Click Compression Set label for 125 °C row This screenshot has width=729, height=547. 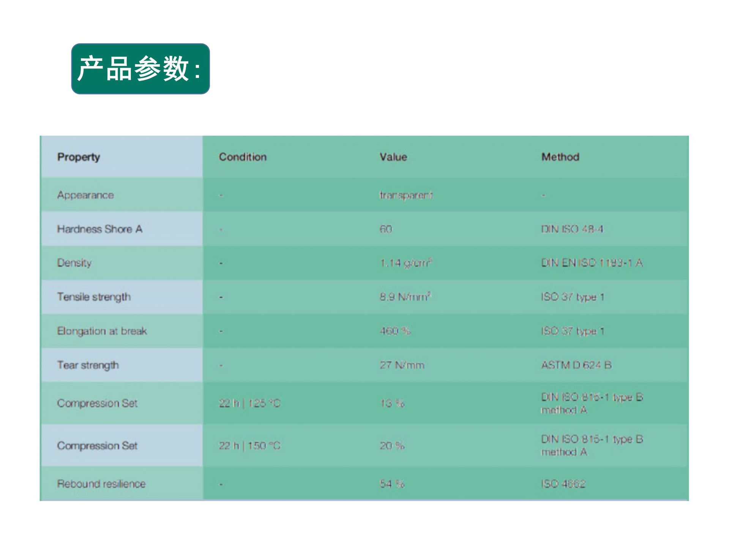97,403
